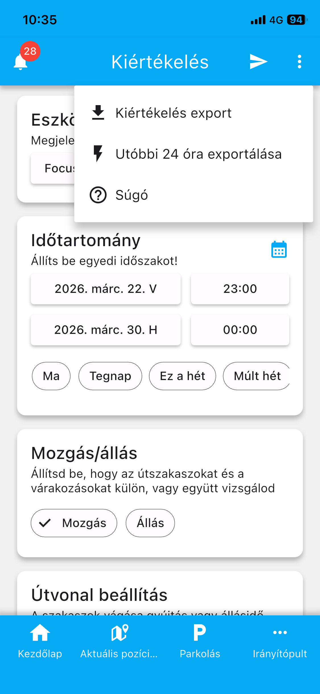Enable the Állás filter chip
This screenshot has width=320, height=694.
pyautogui.click(x=150, y=523)
